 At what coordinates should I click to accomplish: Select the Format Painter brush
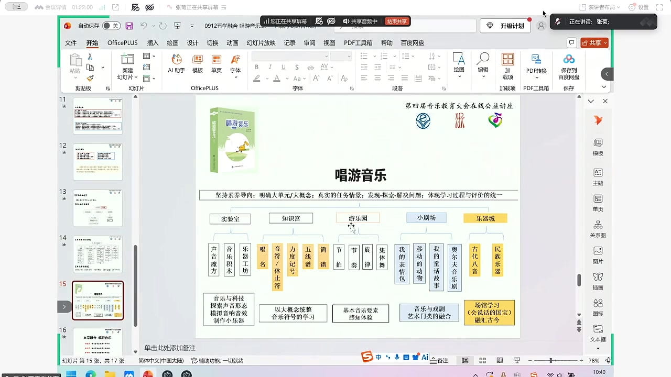[x=90, y=78]
